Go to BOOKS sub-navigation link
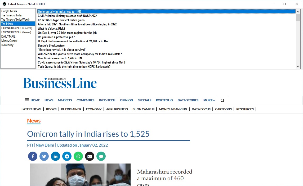Screen dimensions: 303x186 [x=51, y=109]
